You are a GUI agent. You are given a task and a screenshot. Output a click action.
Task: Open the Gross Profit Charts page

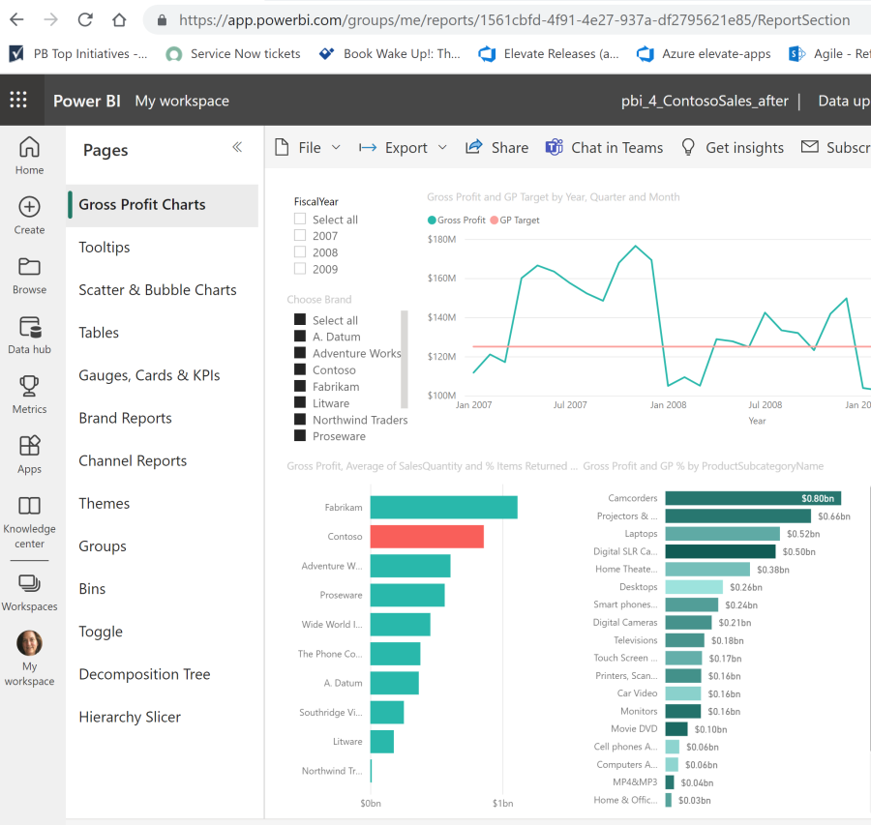[x=163, y=205]
